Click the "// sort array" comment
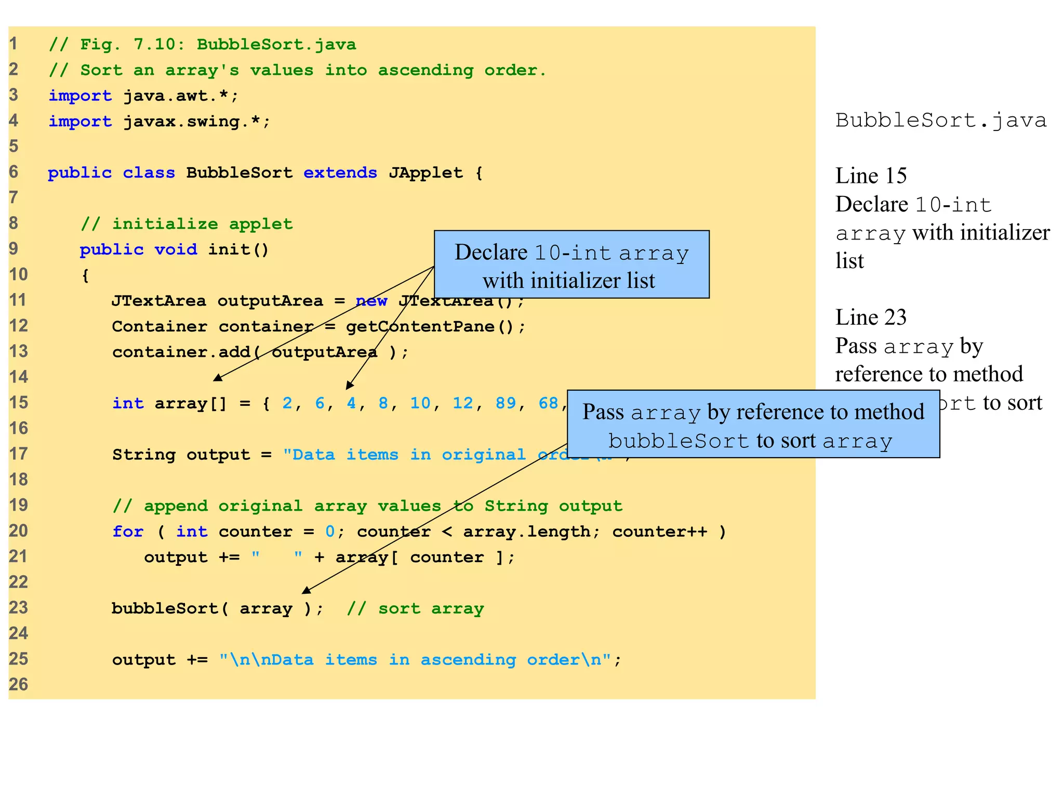Screen dimensions: 1064x798 [415, 608]
